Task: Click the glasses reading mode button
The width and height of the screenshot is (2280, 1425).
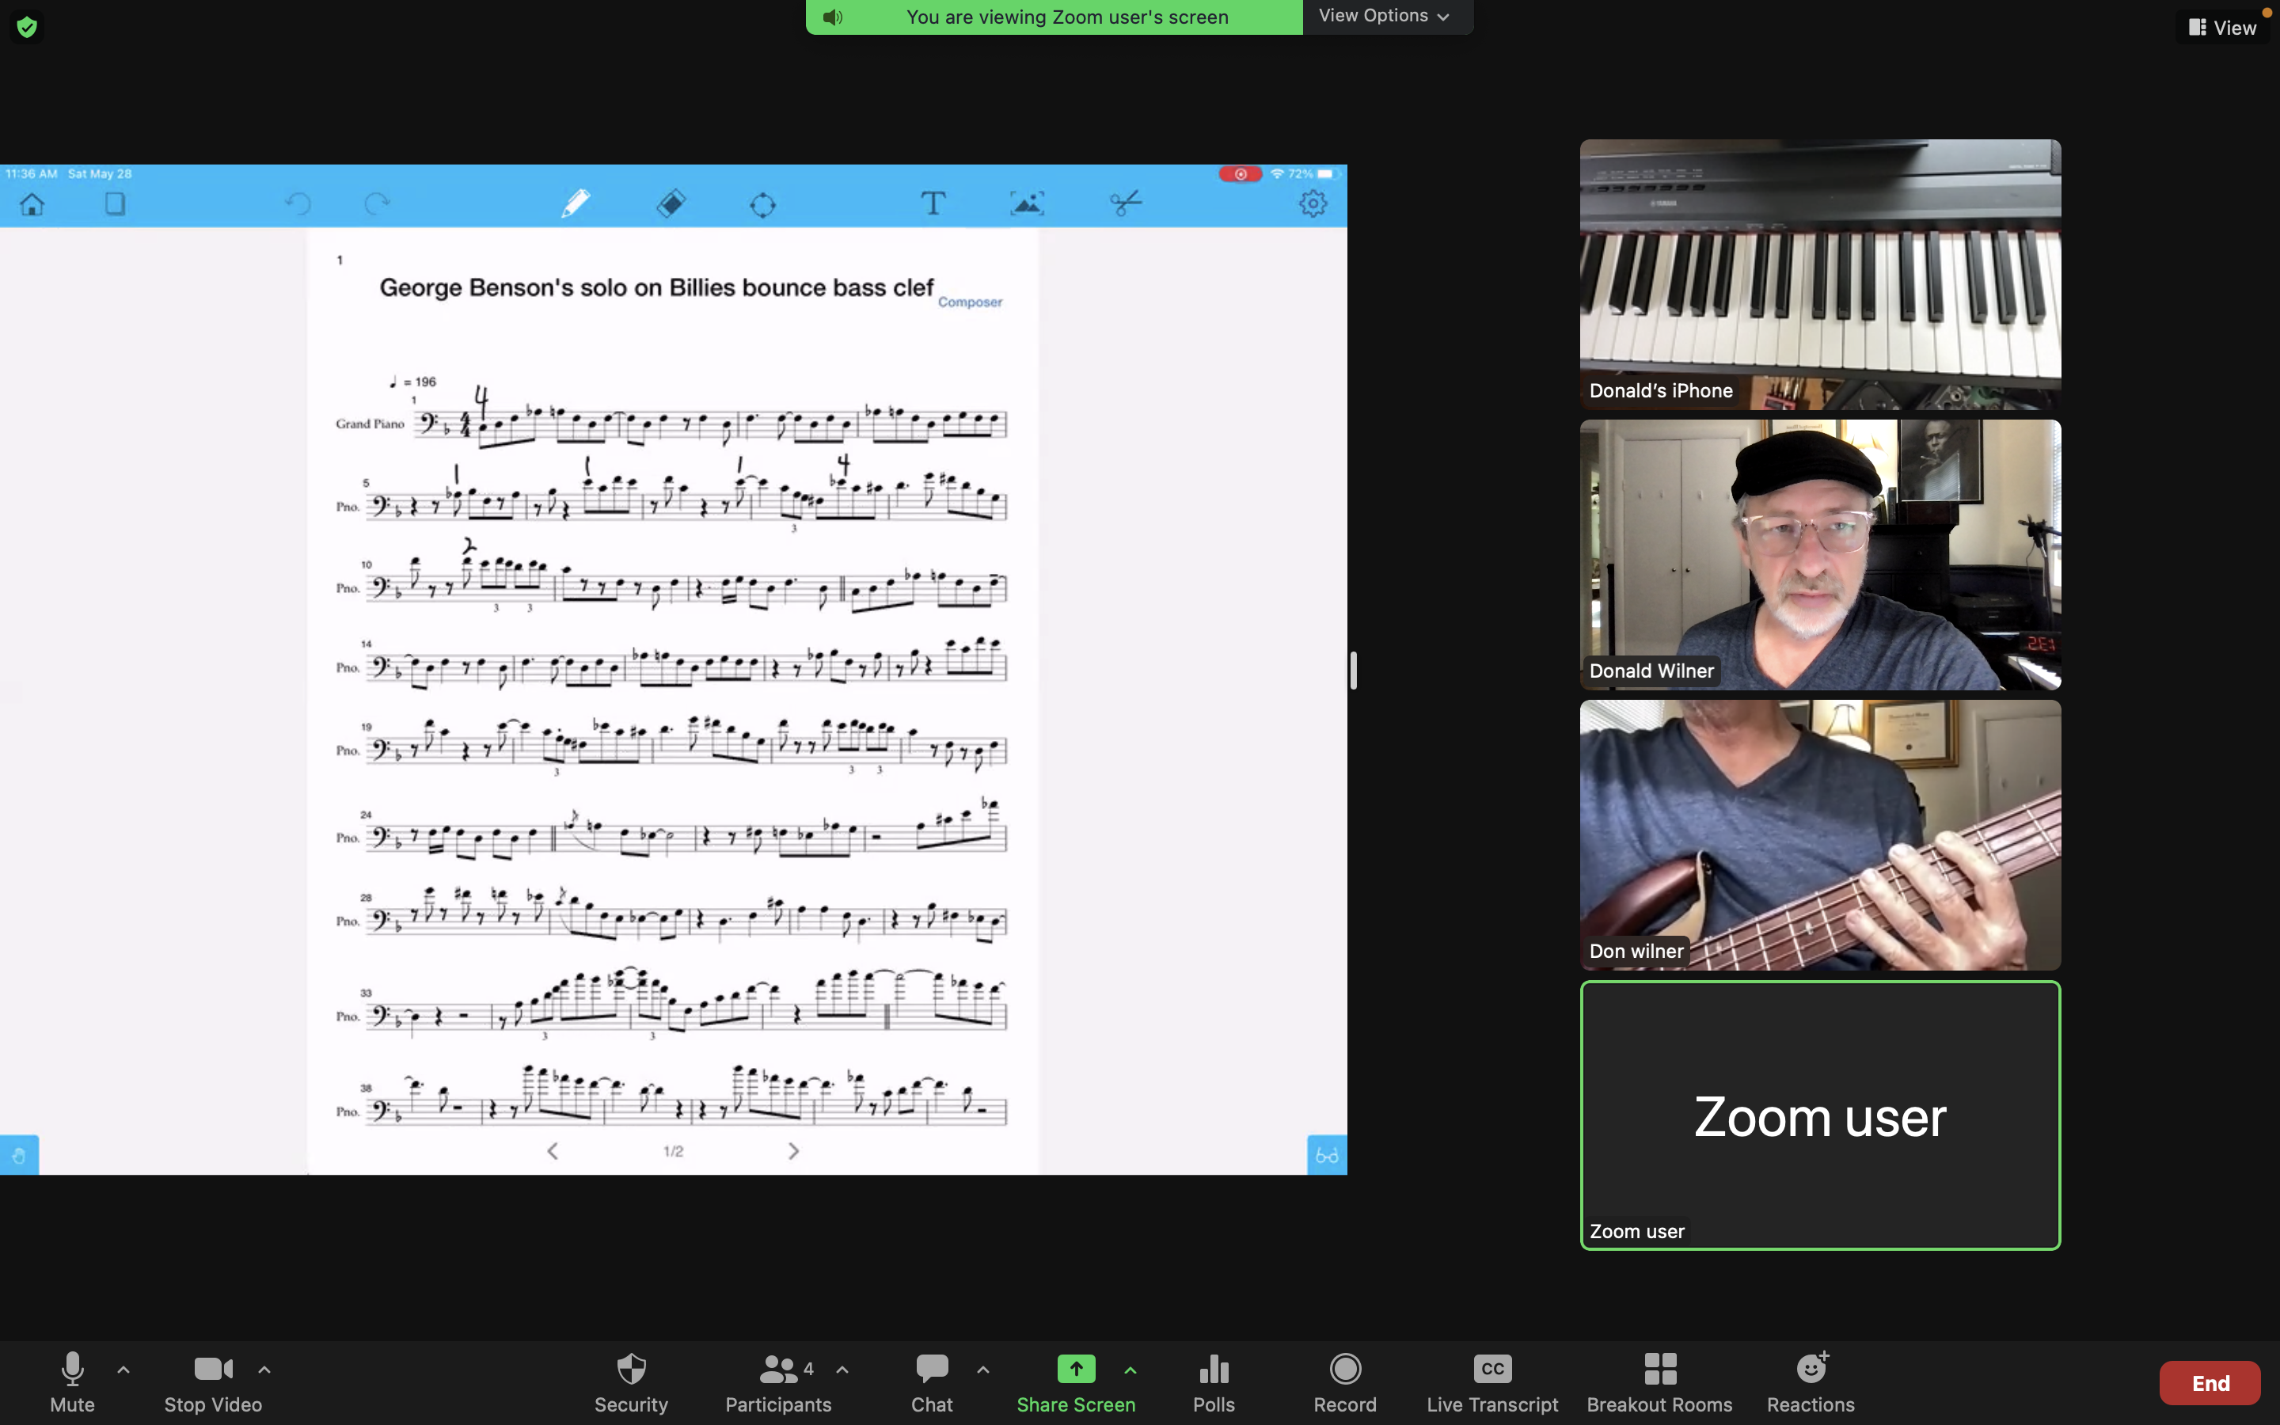Action: [x=1327, y=1154]
